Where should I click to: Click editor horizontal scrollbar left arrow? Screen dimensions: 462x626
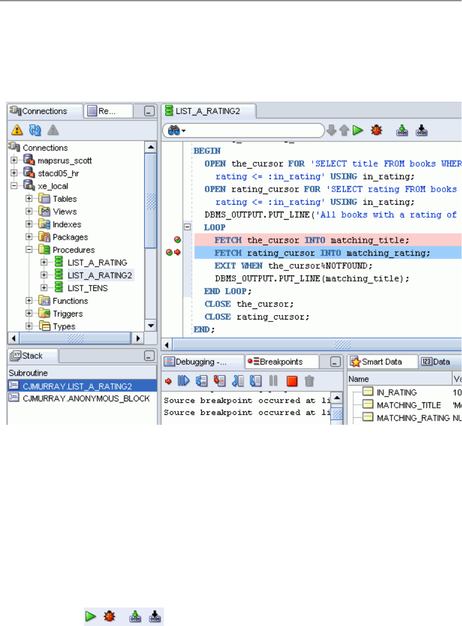coord(167,344)
